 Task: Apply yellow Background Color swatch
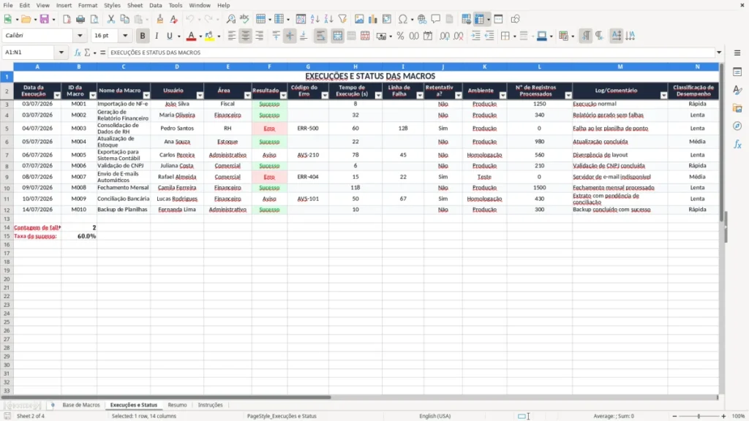[209, 36]
